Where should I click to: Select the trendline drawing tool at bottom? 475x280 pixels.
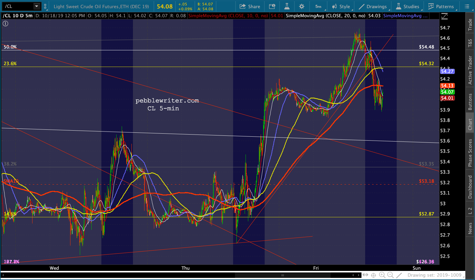[399, 275]
